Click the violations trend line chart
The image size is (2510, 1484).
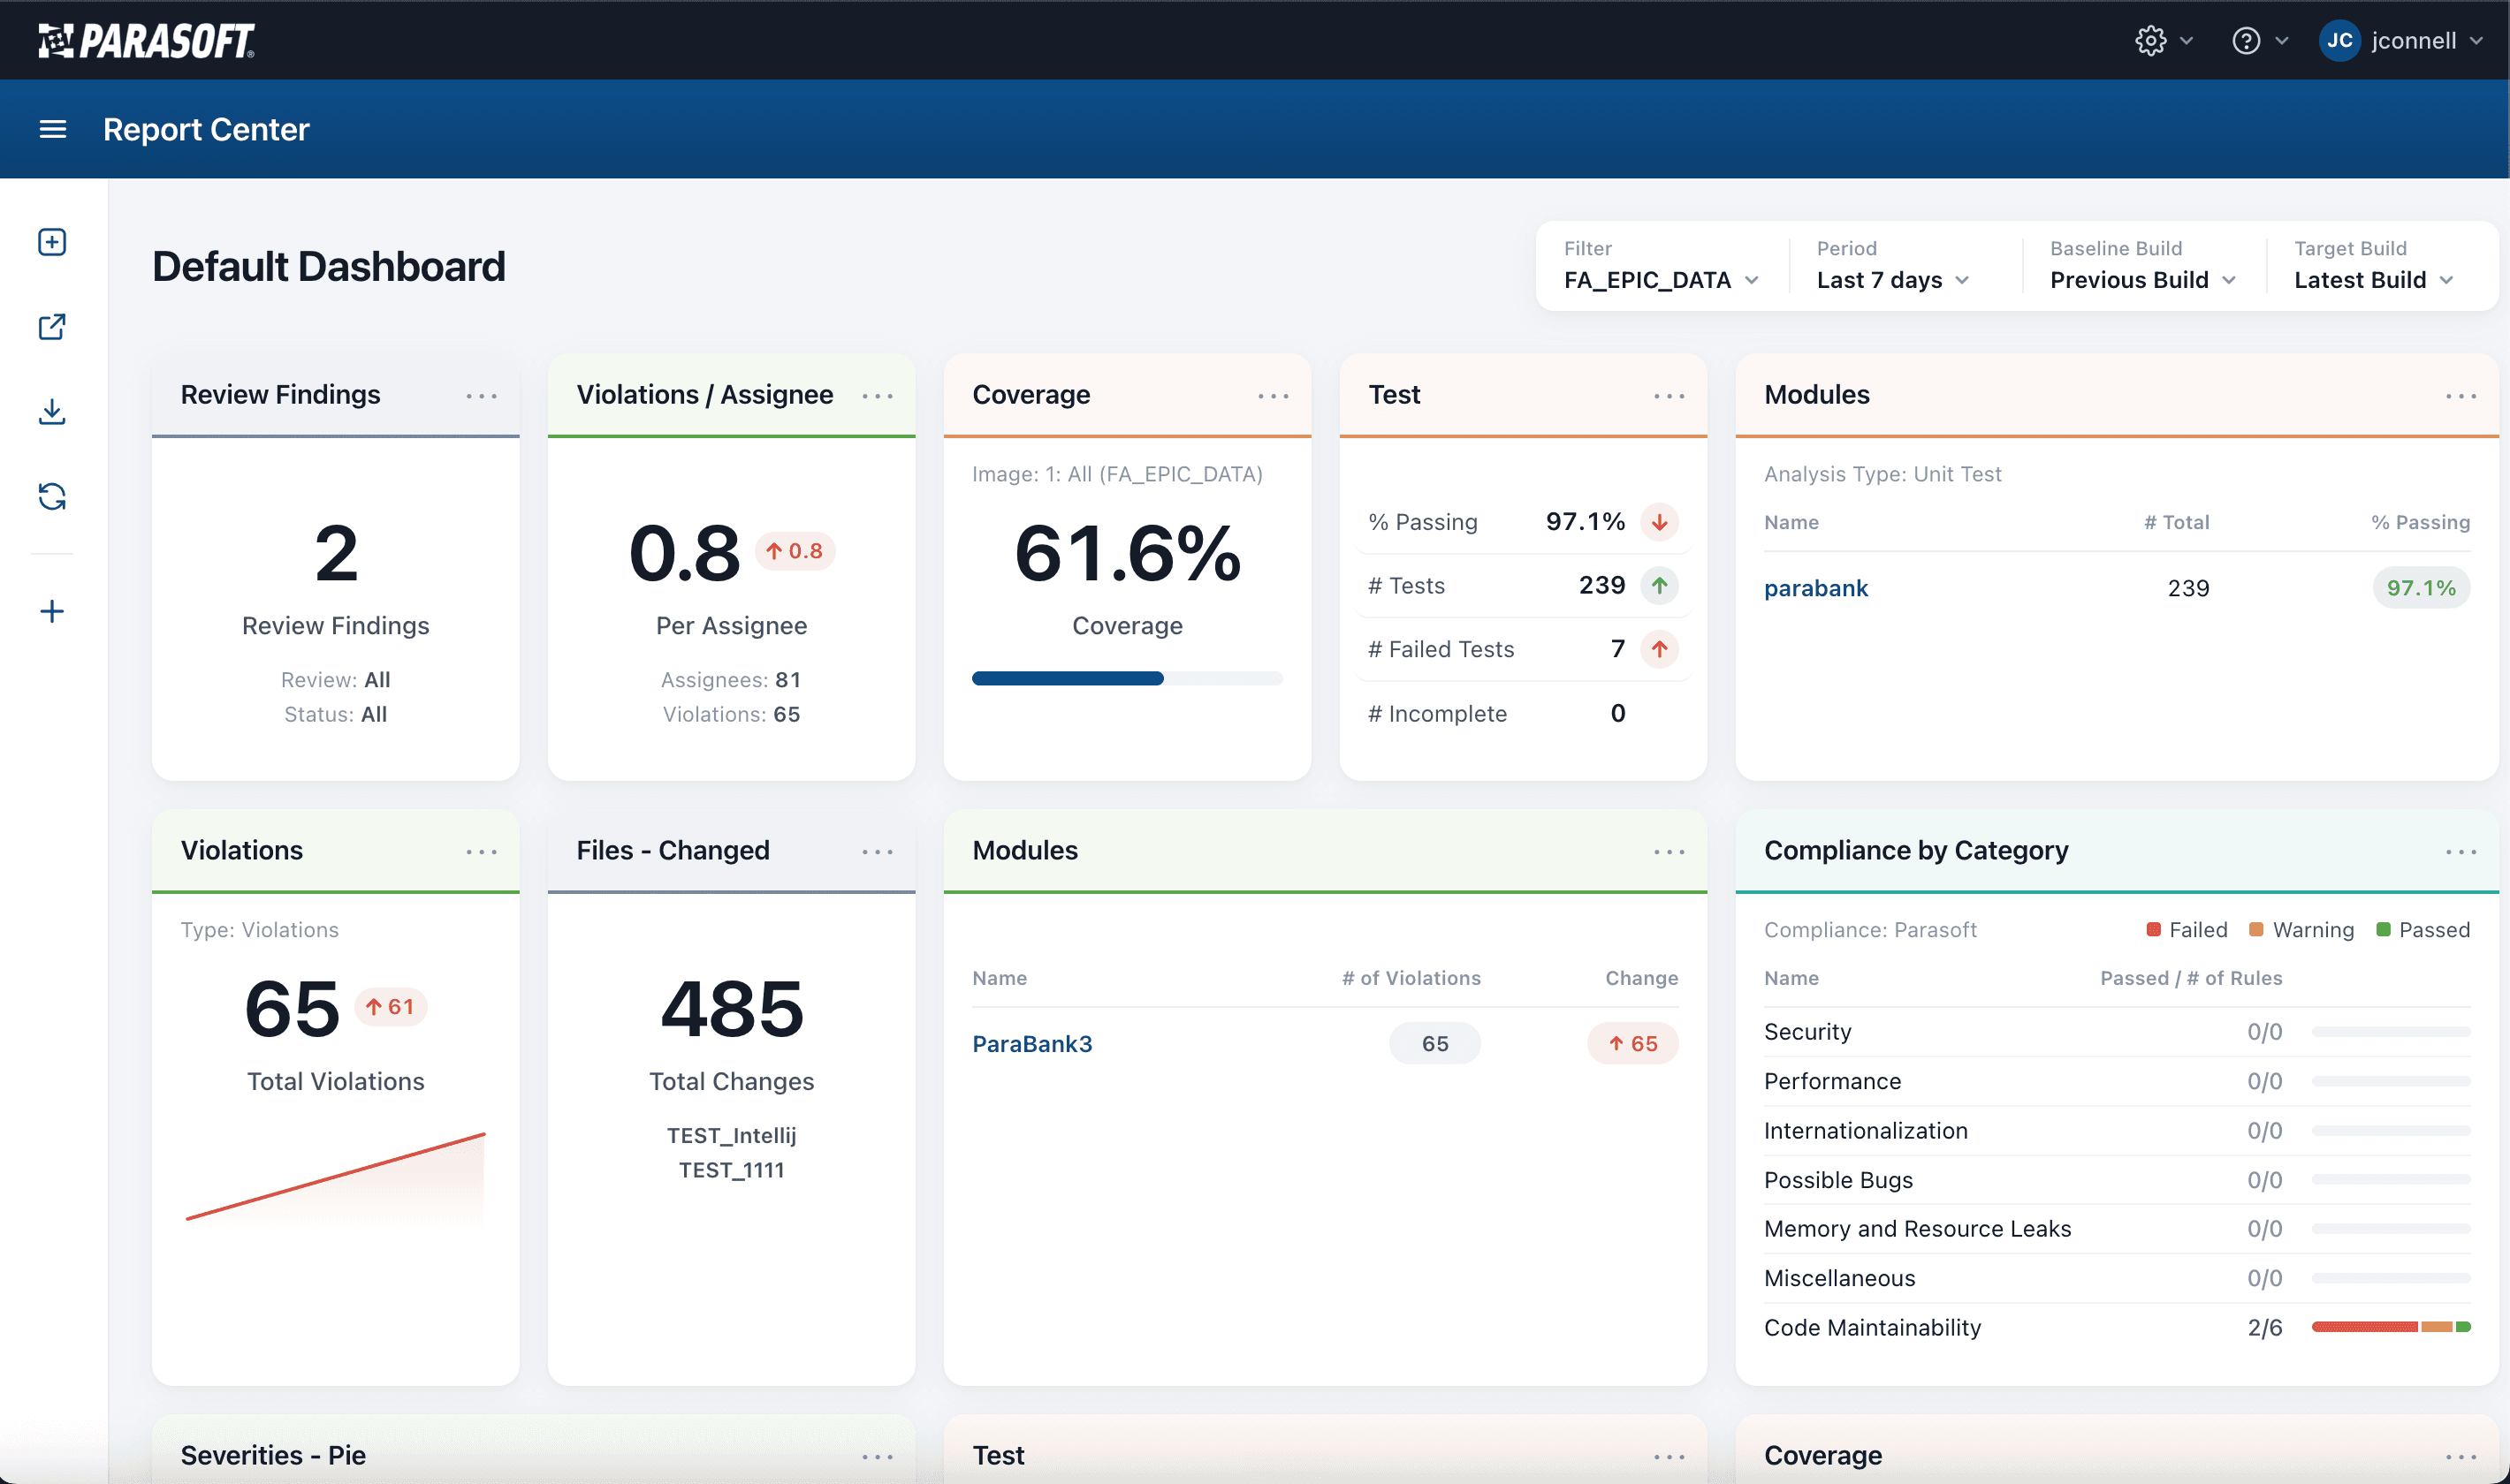pyautogui.click(x=335, y=1178)
